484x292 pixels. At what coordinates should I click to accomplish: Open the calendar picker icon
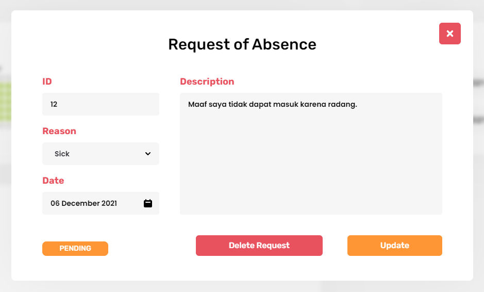click(148, 203)
